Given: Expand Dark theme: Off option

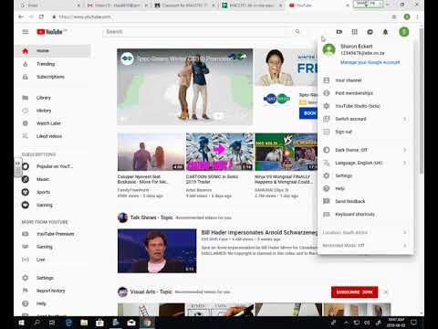Looking at the screenshot, I should pos(365,150).
